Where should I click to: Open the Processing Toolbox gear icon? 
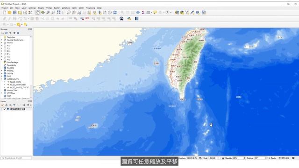click(x=138, y=13)
